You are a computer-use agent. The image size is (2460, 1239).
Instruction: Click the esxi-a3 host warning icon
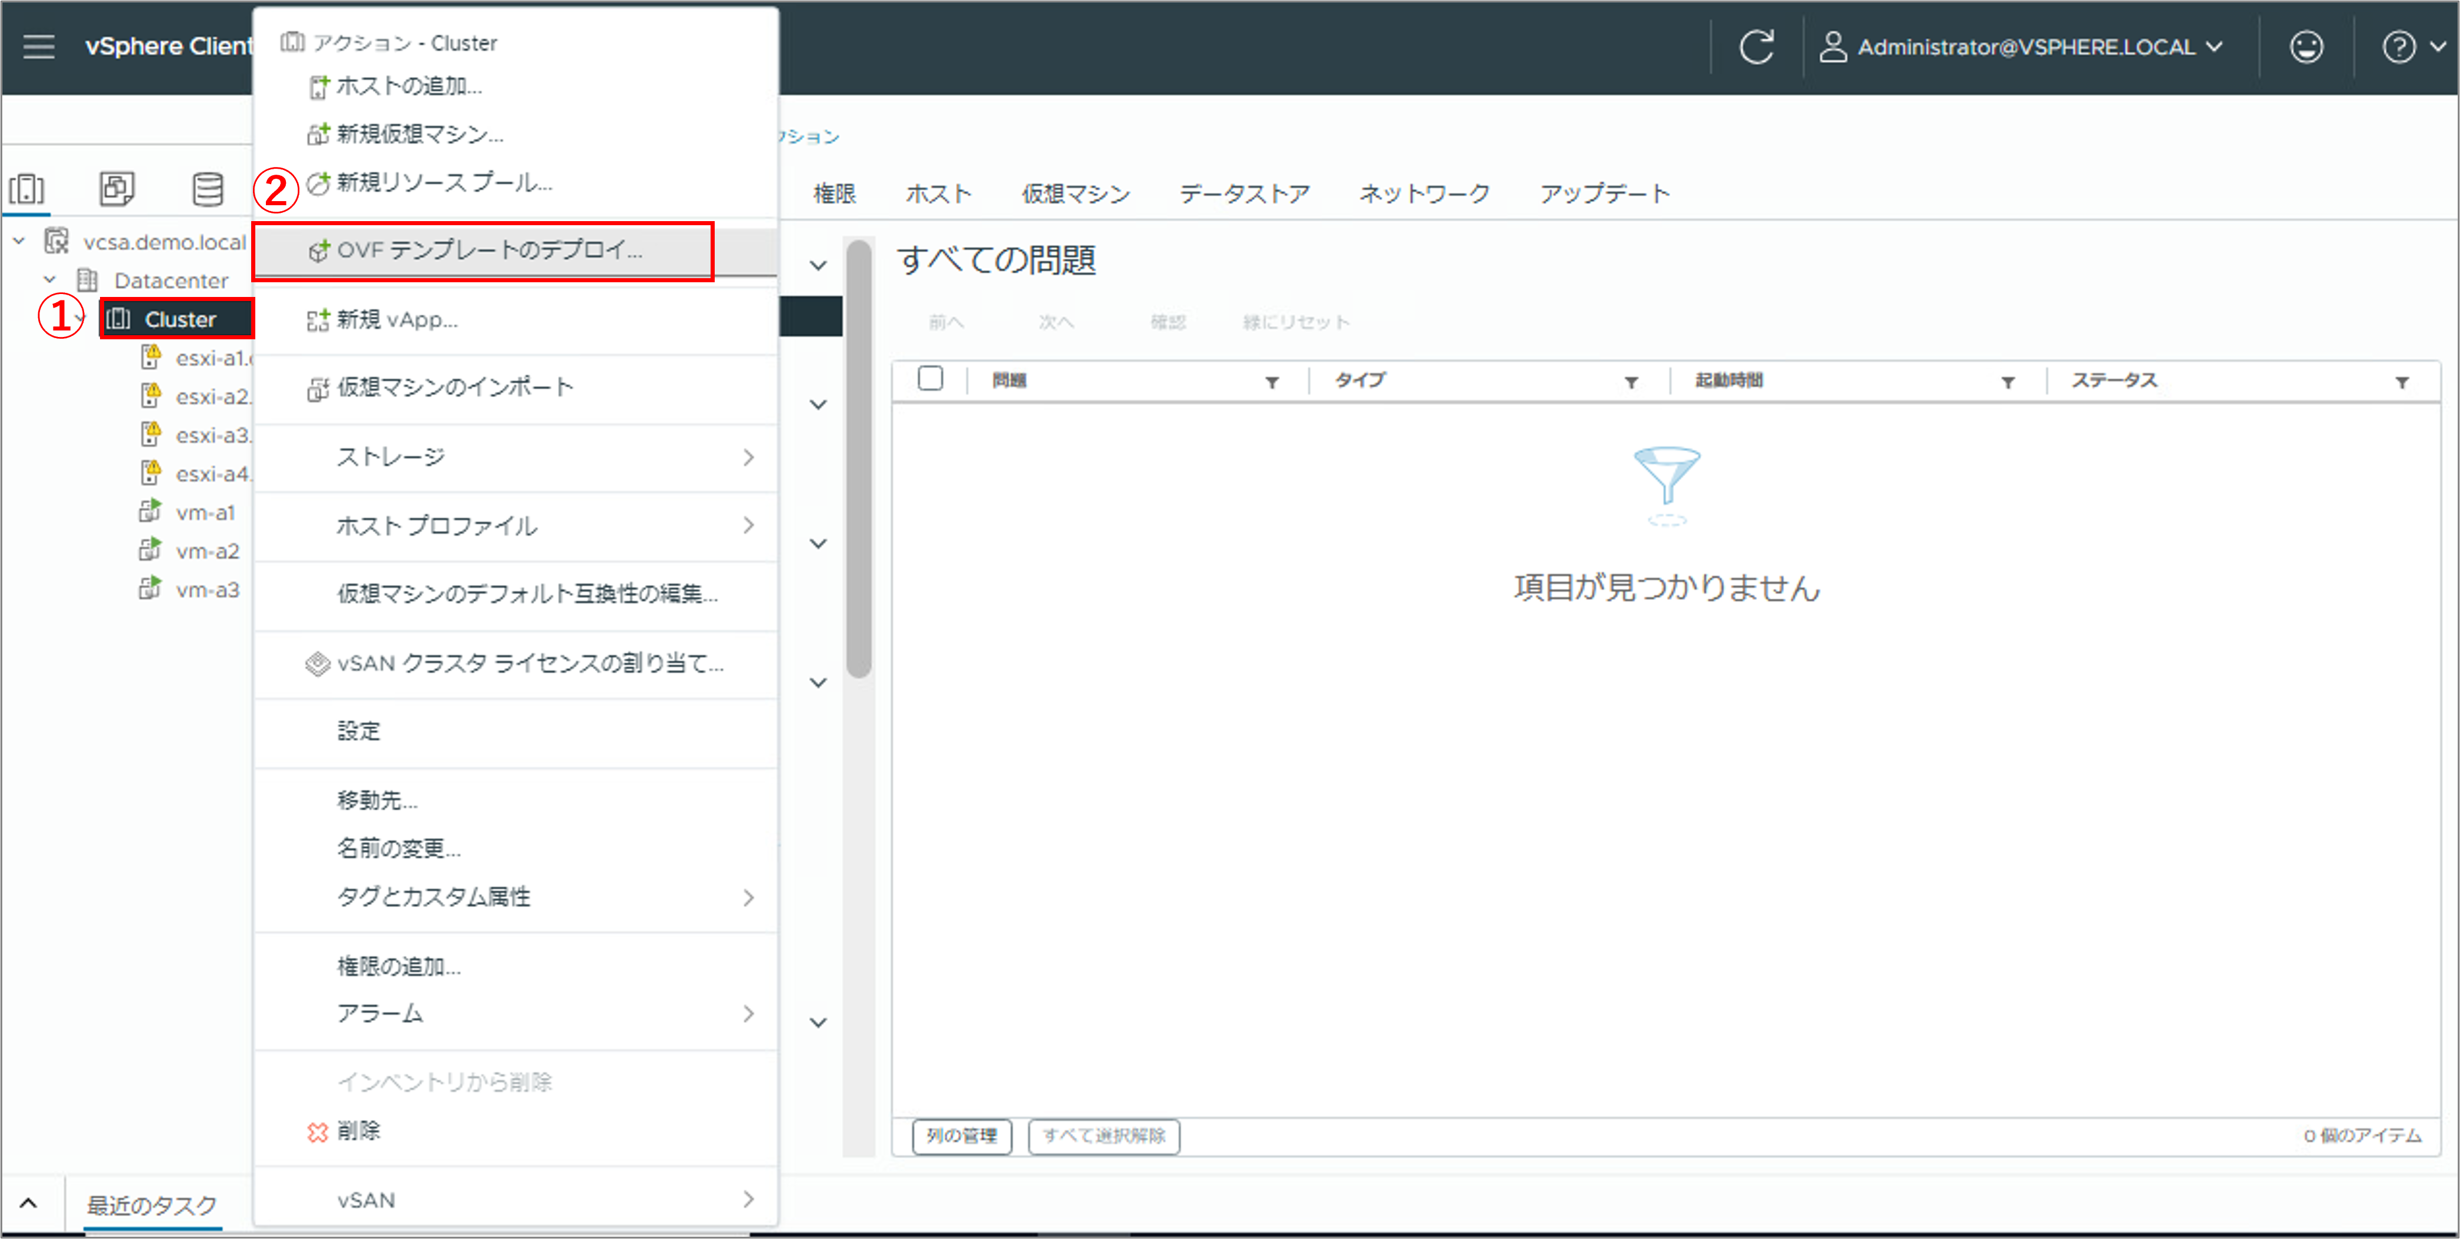[151, 435]
